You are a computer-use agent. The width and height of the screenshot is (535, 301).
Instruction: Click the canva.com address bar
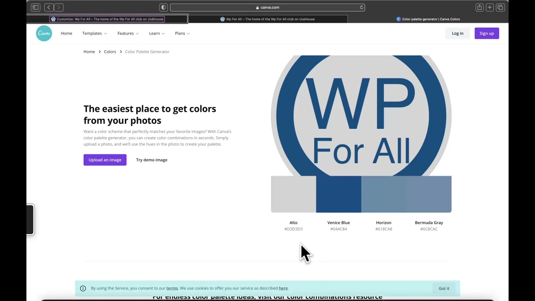[267, 7]
